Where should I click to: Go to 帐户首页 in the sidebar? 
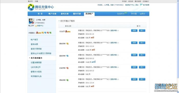click(x=34, y=40)
